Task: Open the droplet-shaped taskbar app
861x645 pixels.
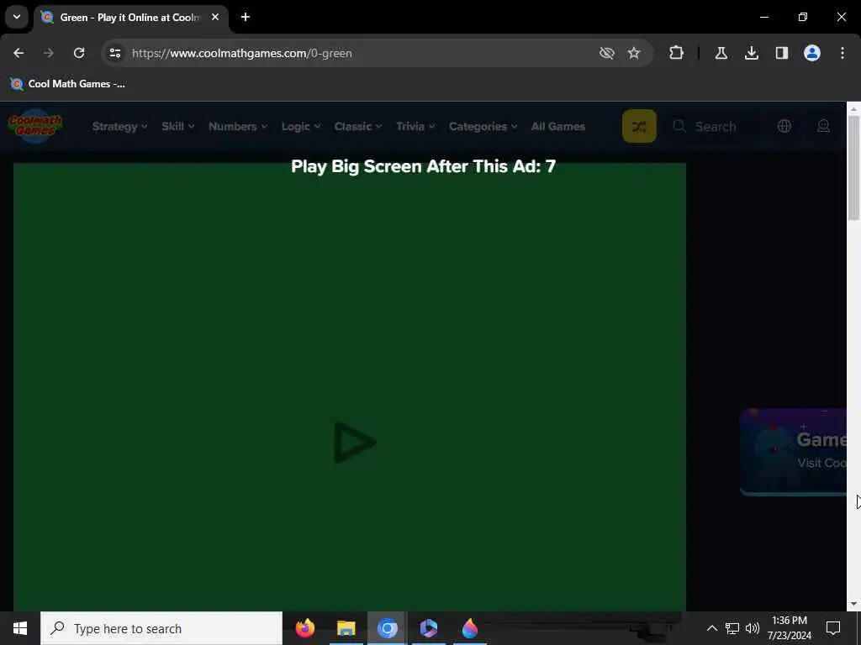Action: (469, 628)
